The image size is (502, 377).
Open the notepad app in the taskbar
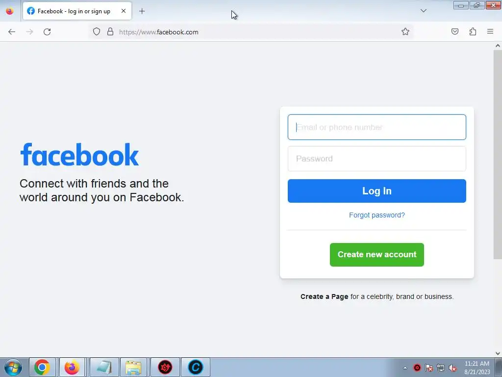[104, 367]
